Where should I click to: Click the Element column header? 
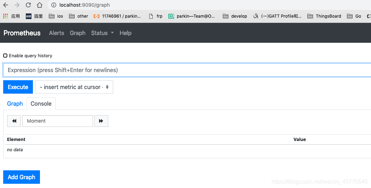click(x=16, y=139)
